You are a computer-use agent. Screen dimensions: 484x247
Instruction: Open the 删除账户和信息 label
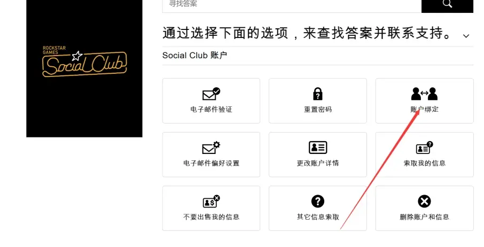click(424, 217)
